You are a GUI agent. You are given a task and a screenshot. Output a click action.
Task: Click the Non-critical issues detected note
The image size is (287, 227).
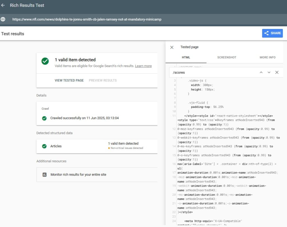(x=126, y=148)
